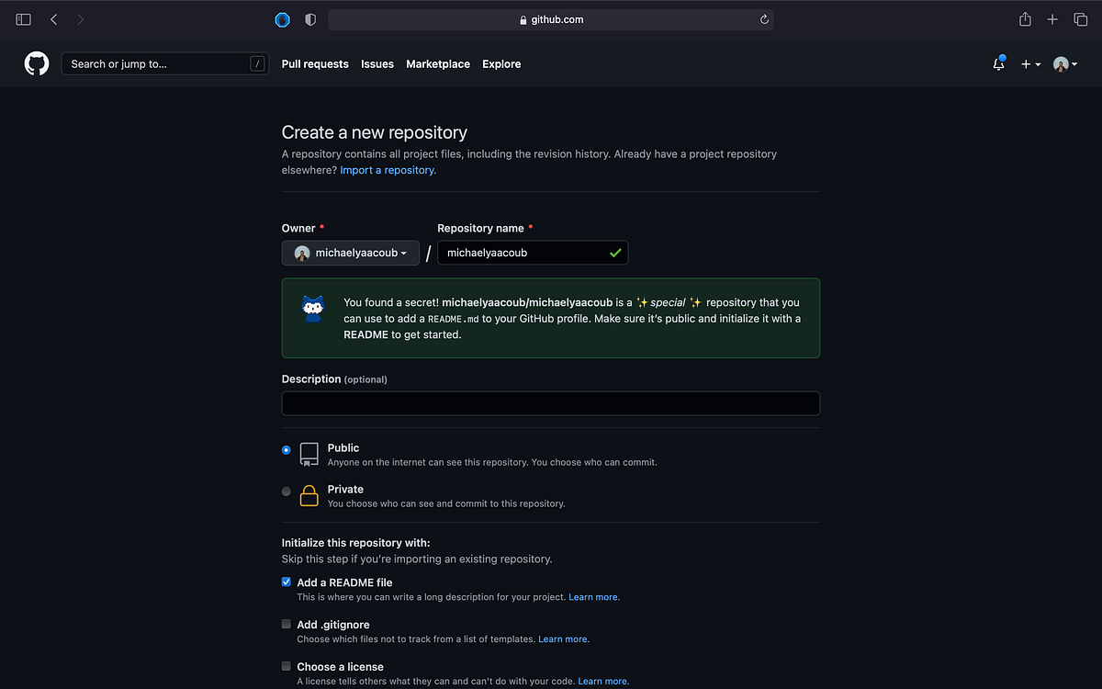
Task: Click the Safari share icon
Action: pyautogui.click(x=1025, y=18)
